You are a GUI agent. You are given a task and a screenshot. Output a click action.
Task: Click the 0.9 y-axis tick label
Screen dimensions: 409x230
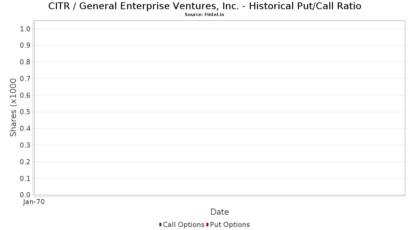[26, 45]
